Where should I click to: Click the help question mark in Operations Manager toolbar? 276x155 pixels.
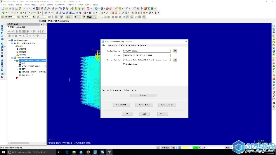click(x=43, y=31)
